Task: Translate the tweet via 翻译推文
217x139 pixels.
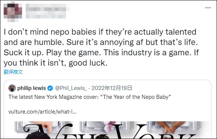Action: coord(13,72)
